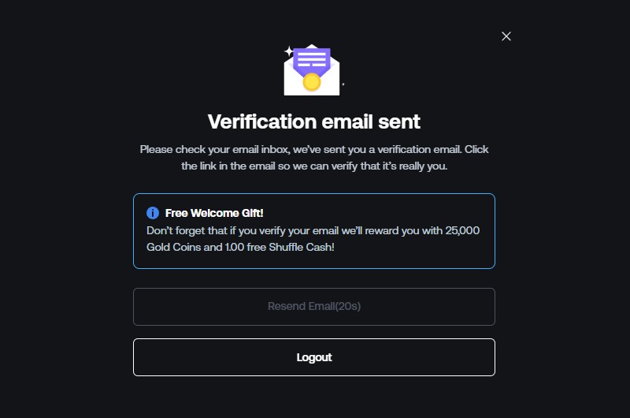The height and width of the screenshot is (418, 630).
Task: Click the "Free Welcome Gift!" title
Action: coord(214,213)
